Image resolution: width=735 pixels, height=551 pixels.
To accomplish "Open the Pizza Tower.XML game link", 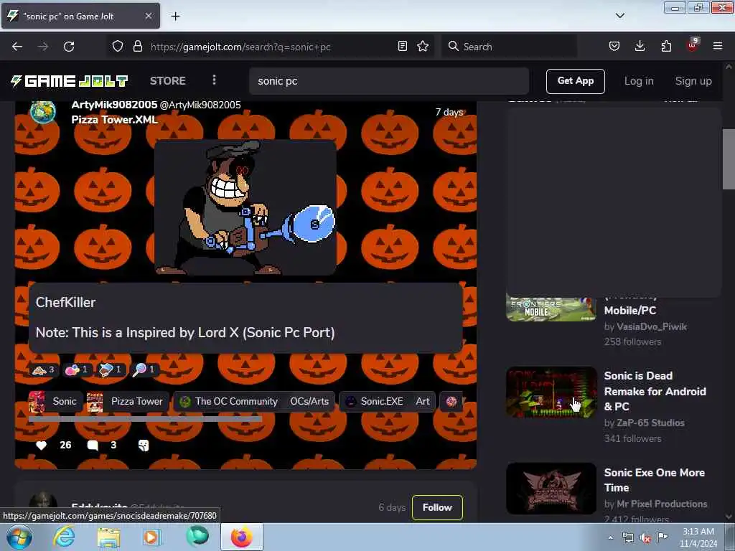I will click(x=114, y=120).
